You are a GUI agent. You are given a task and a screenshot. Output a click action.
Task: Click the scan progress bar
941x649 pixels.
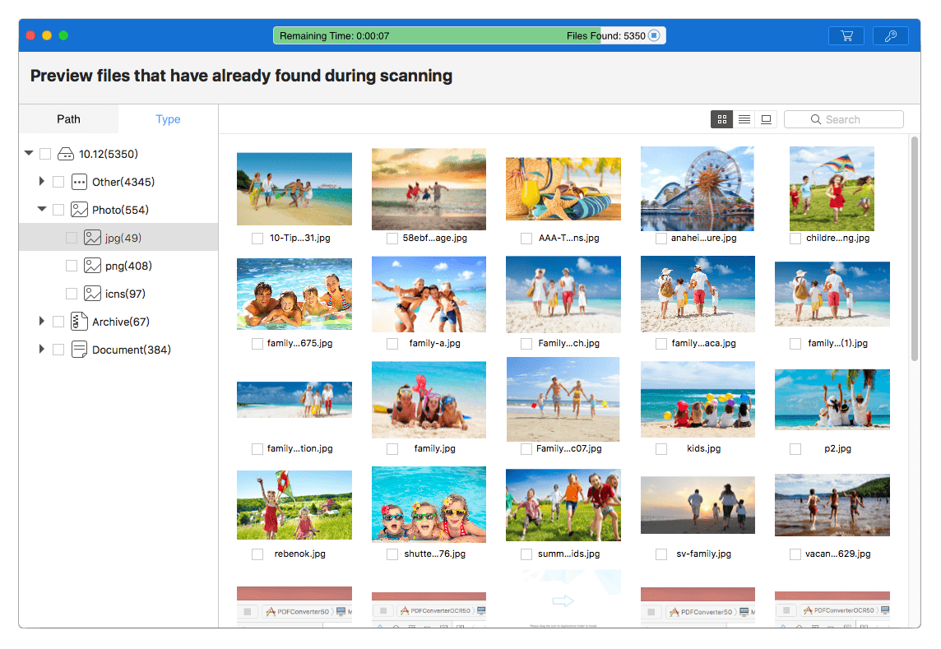tap(470, 36)
